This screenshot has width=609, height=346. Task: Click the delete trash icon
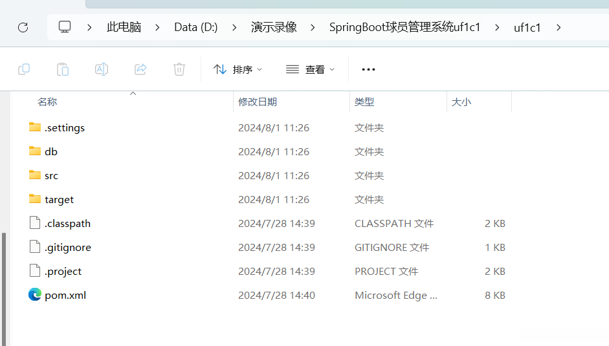(179, 69)
